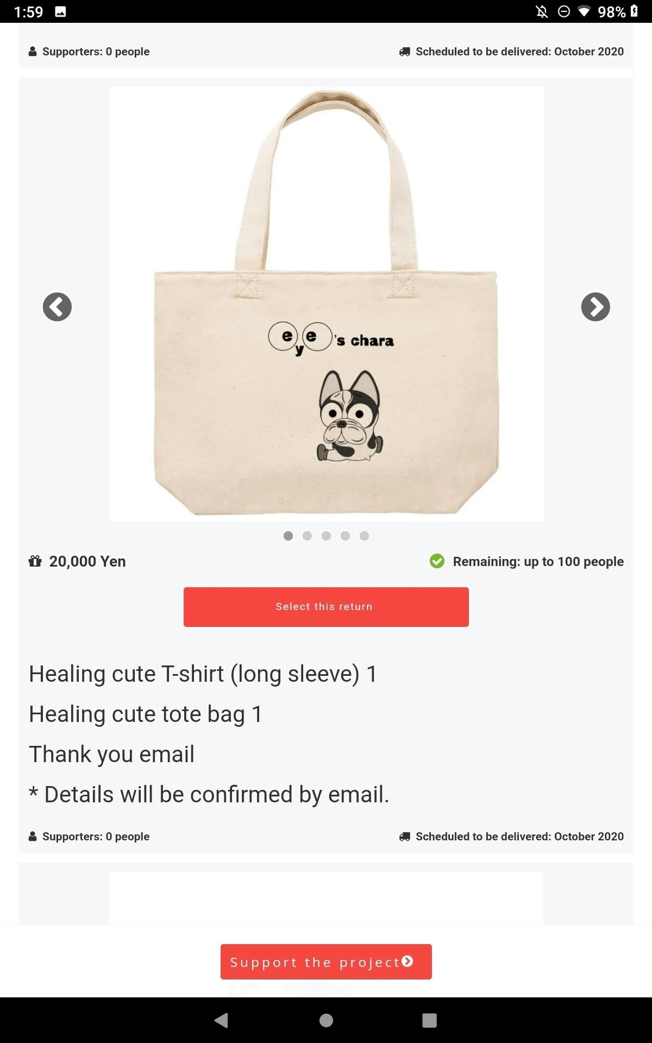652x1043 pixels.
Task: Tap the Android home navigation button
Action: (326, 1020)
